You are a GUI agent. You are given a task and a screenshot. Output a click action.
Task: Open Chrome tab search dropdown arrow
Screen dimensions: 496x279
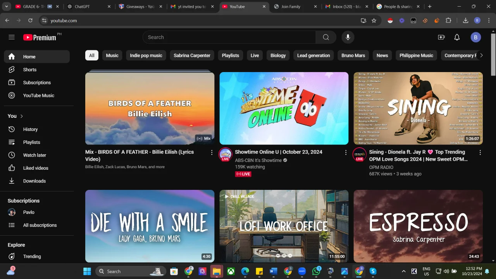point(7,7)
